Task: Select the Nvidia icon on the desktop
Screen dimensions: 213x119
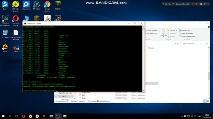Action: pos(58,18)
